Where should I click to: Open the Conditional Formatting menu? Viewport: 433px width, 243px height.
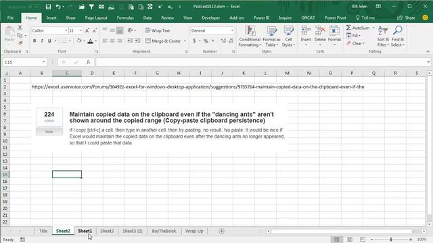click(250, 36)
